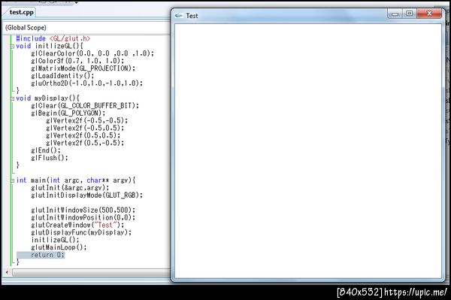
Task: Click the glClear(GL_COLOR_BUFFER_BIT) line
Action: pos(85,106)
